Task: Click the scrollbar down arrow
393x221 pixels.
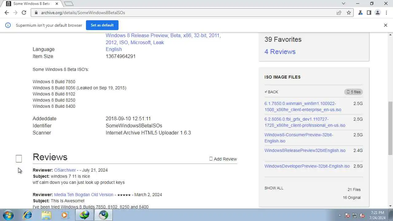Action: [x=390, y=206]
